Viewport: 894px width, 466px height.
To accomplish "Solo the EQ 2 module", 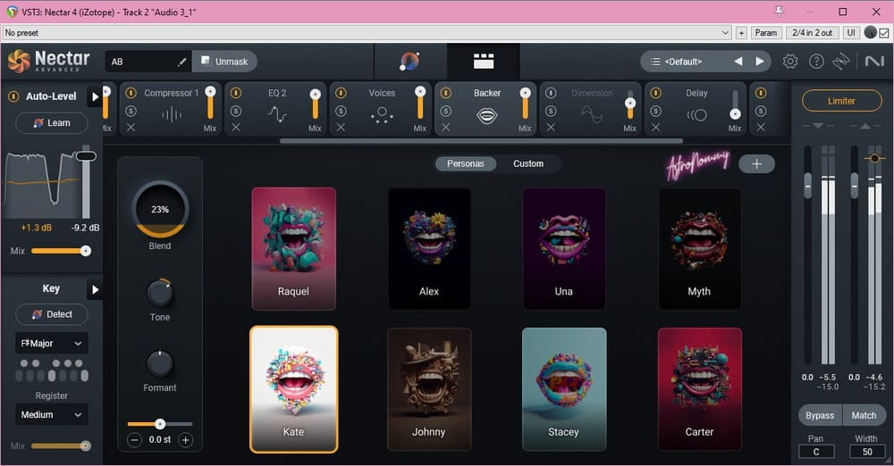I will [x=235, y=112].
